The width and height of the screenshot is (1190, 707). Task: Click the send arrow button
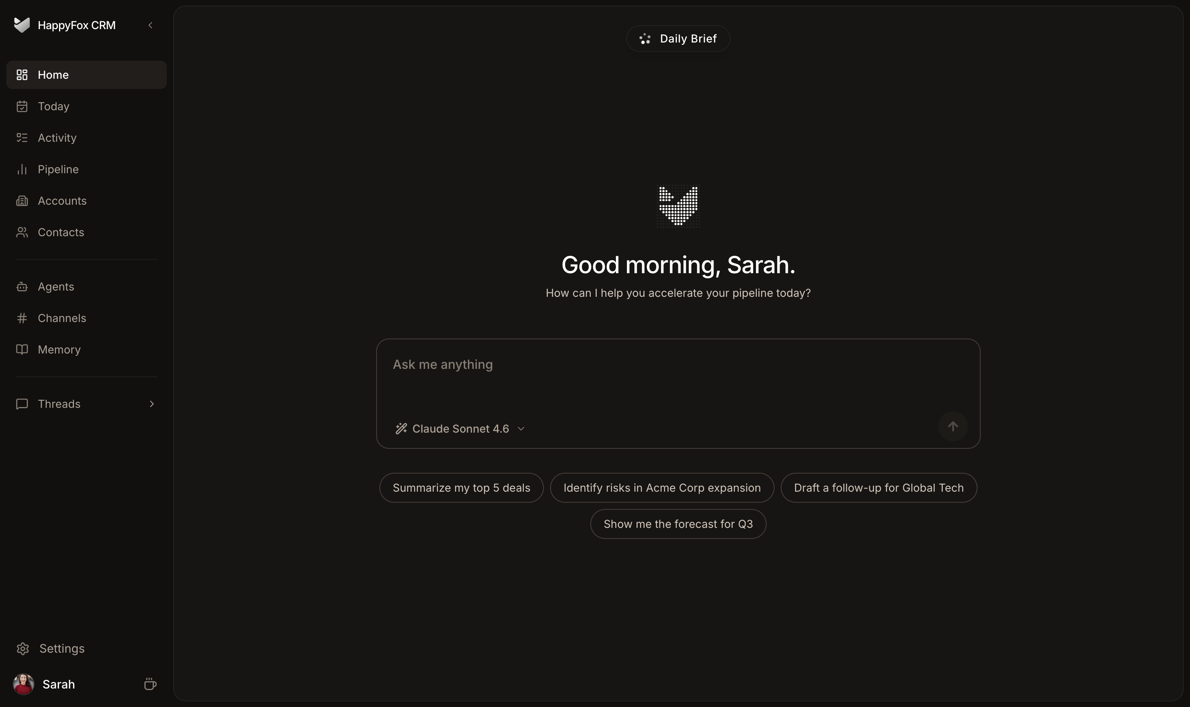953,426
